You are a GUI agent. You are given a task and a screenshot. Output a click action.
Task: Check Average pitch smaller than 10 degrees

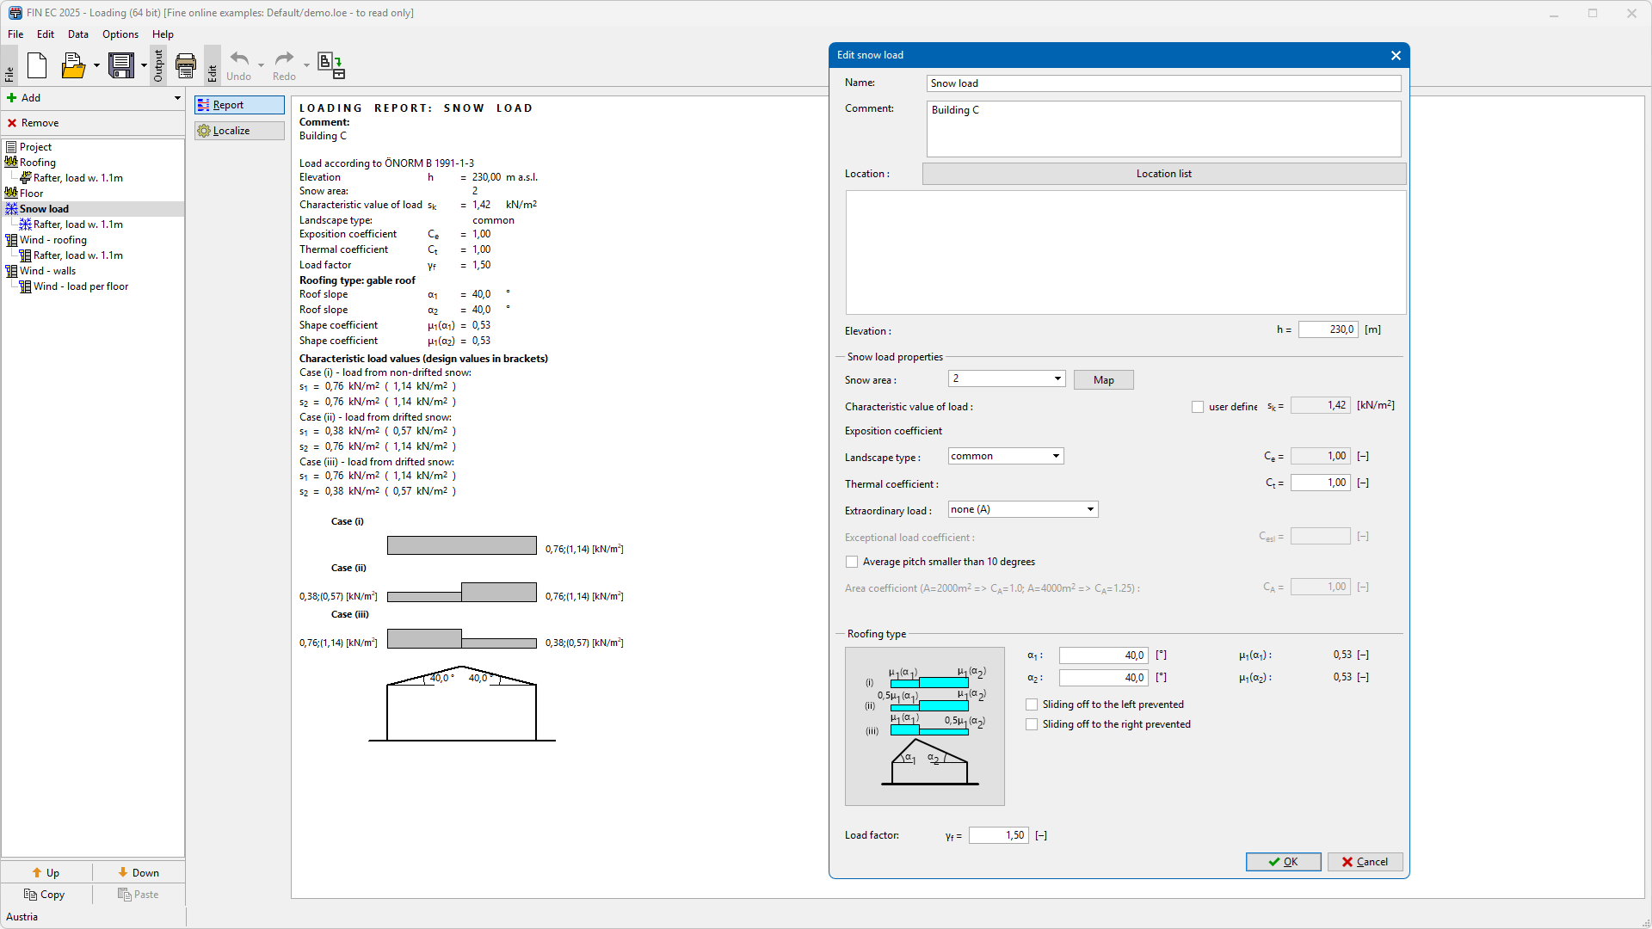[x=852, y=562]
